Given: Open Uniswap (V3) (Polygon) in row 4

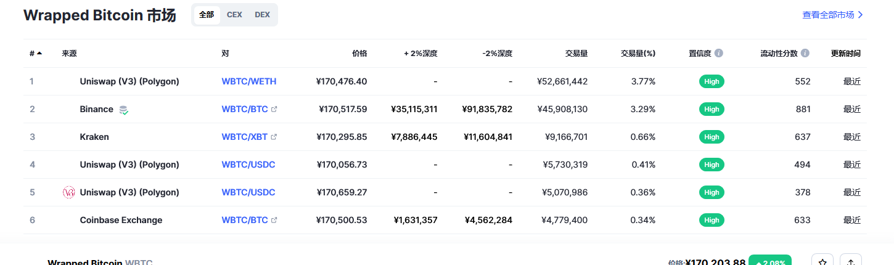Looking at the screenshot, I should [129, 165].
